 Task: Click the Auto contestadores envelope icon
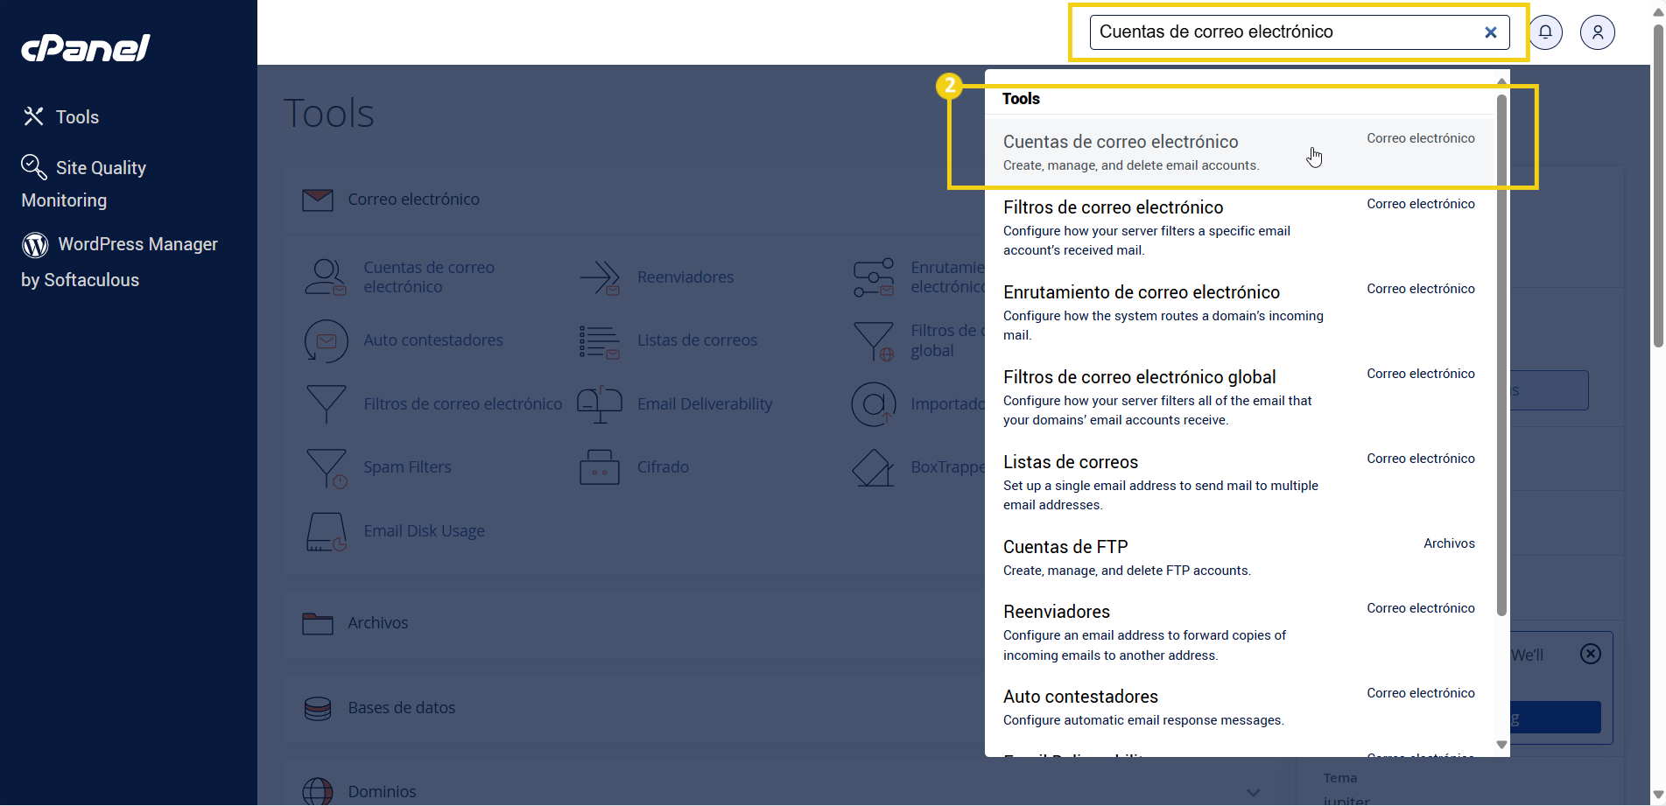click(x=326, y=340)
